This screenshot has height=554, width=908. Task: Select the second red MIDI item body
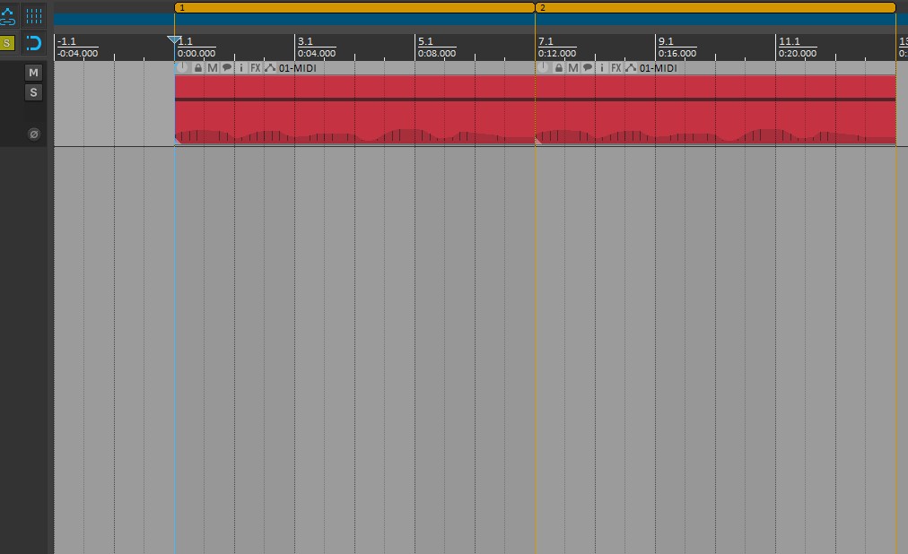[x=716, y=109]
